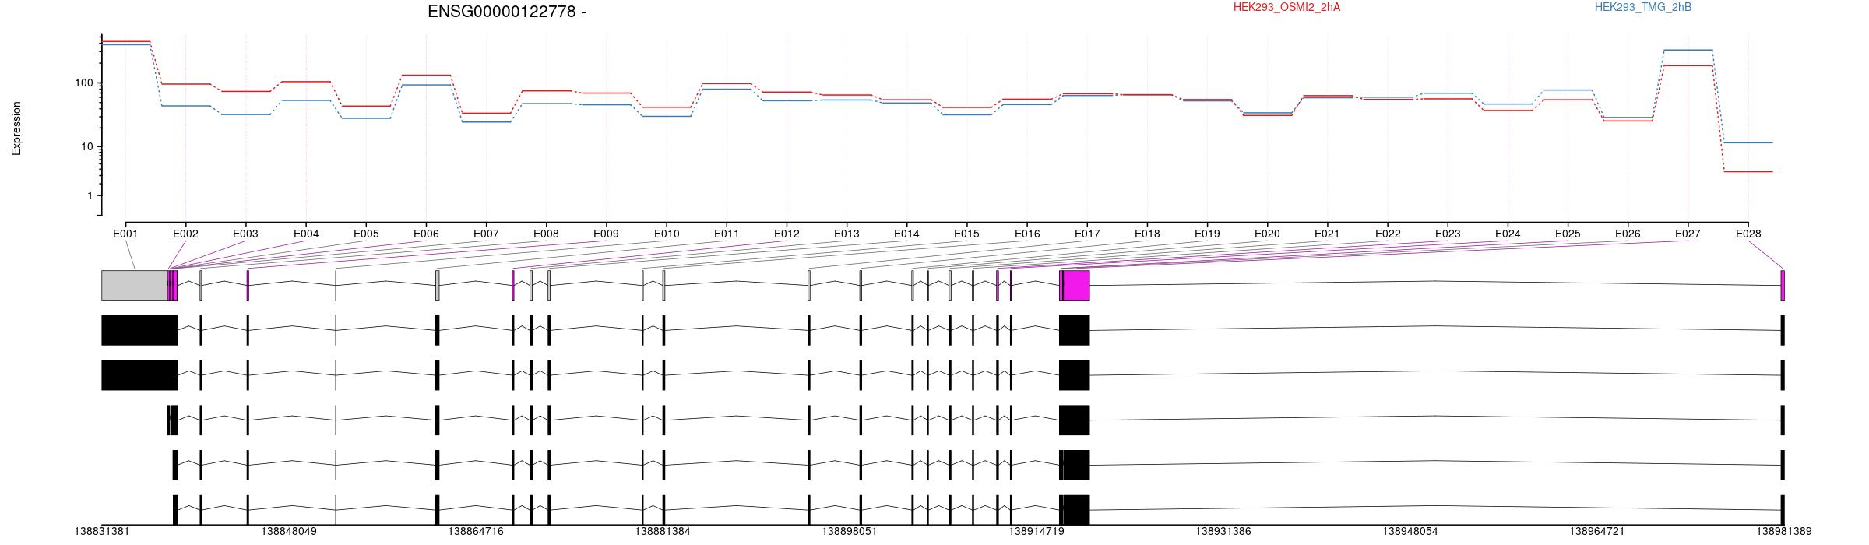The height and width of the screenshot is (545, 1869).
Task: Click the red E027 expression peak segment
Action: (x=1688, y=65)
